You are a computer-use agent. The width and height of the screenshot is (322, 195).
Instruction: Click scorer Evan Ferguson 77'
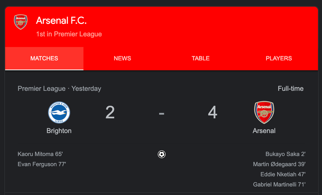42,164
